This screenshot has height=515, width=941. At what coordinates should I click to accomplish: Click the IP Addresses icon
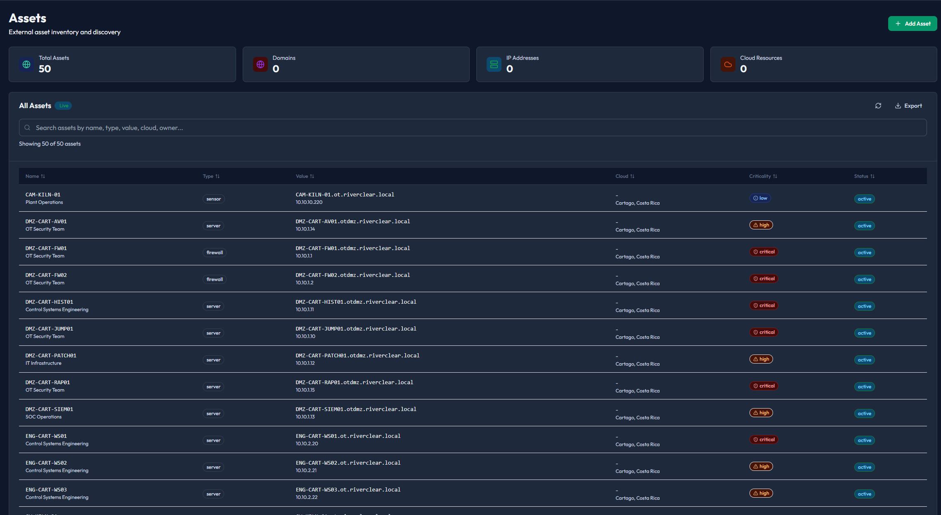coord(494,64)
